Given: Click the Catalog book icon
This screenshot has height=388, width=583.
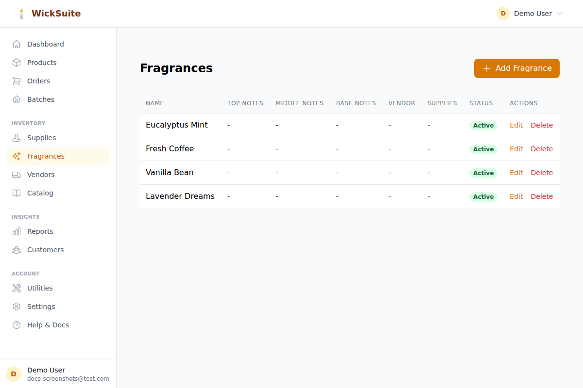Looking at the screenshot, I should pyautogui.click(x=17, y=193).
